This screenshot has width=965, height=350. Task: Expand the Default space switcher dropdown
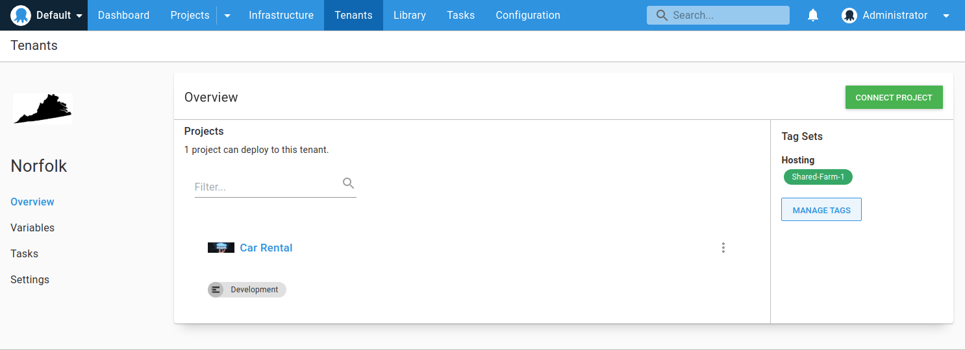(79, 16)
